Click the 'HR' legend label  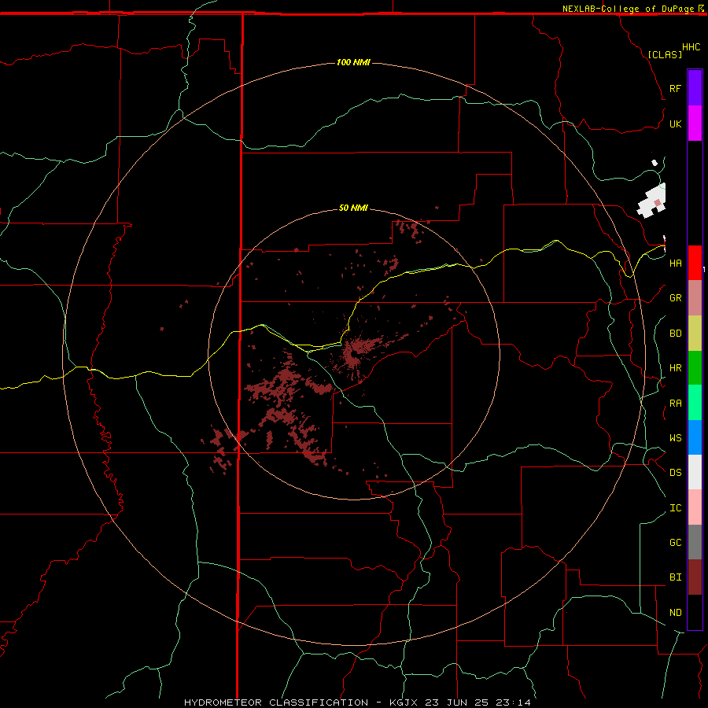pos(675,368)
